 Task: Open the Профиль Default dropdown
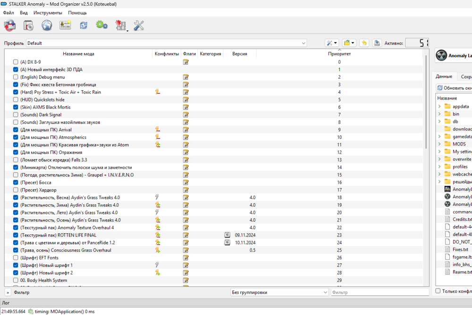pos(166,43)
